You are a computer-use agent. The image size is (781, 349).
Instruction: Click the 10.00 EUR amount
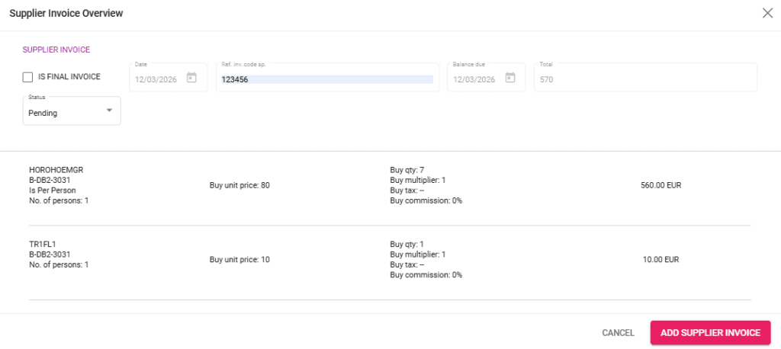pos(660,259)
